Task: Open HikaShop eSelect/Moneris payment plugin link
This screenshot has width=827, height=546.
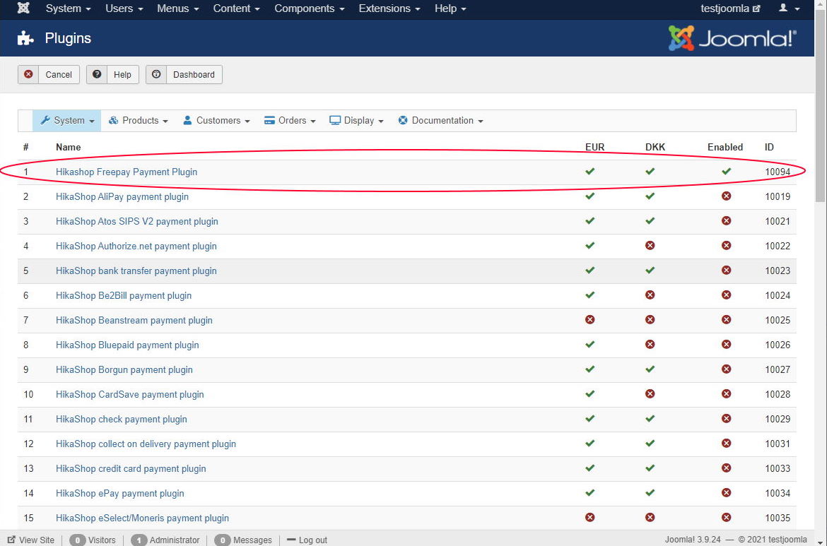Action: pyautogui.click(x=142, y=518)
